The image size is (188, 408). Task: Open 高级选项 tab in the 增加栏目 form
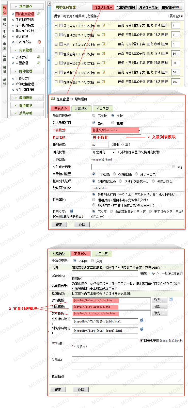81,108
